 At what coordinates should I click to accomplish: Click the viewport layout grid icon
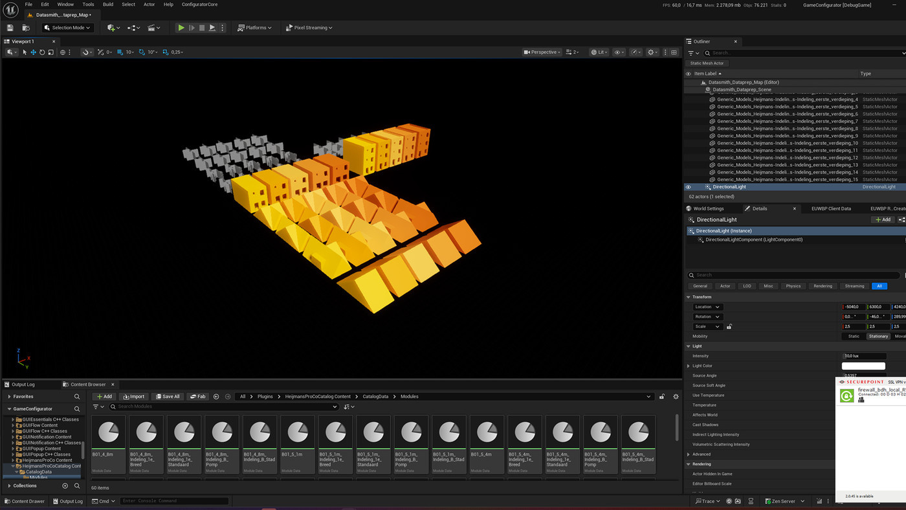click(x=675, y=52)
